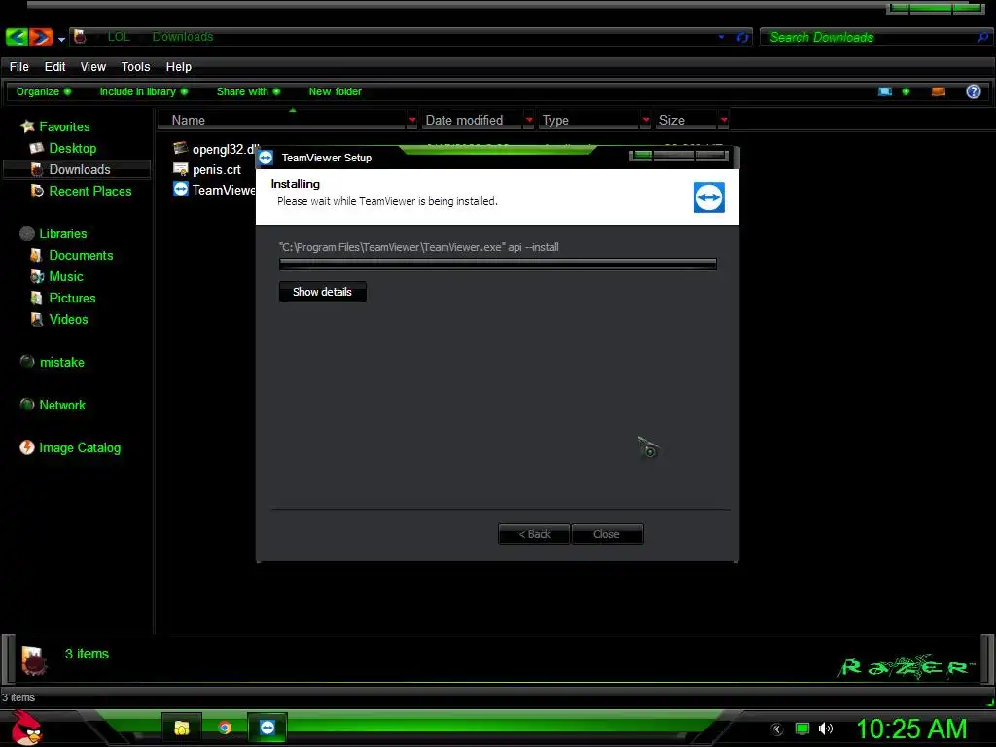Open Image Catalog in the sidebar
The image size is (996, 747).
coord(70,447)
